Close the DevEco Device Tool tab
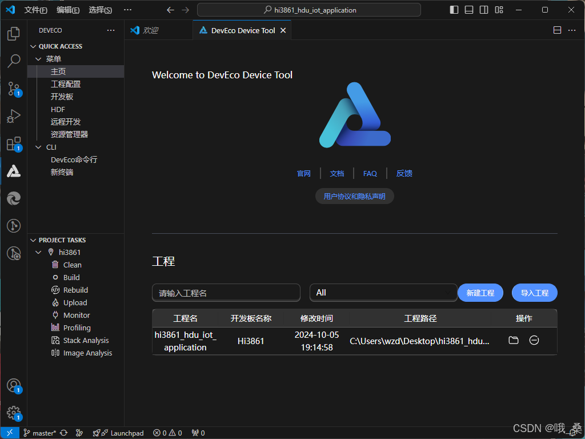 283,30
